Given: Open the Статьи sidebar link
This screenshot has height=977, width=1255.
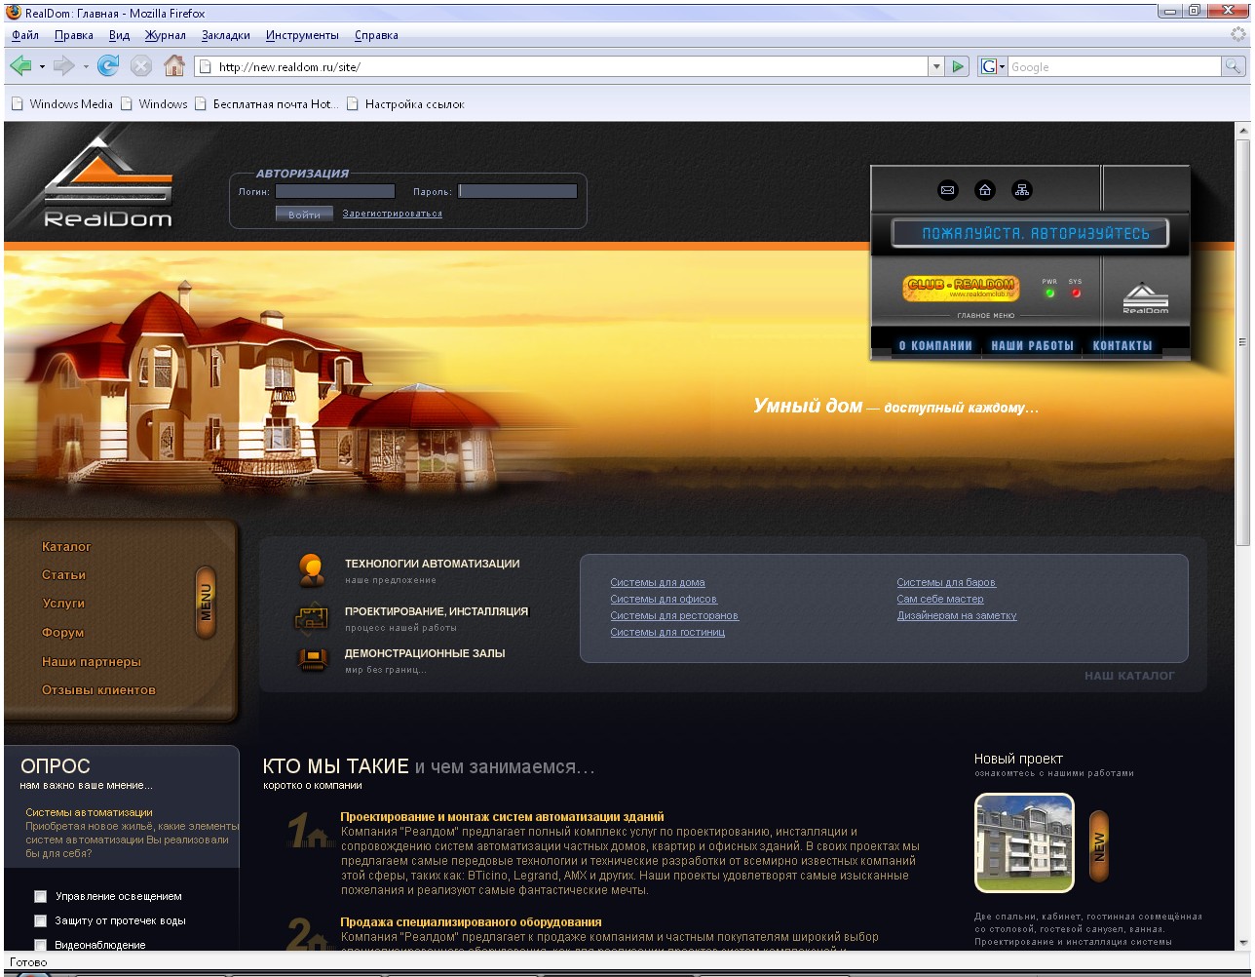Looking at the screenshot, I should pos(63,575).
